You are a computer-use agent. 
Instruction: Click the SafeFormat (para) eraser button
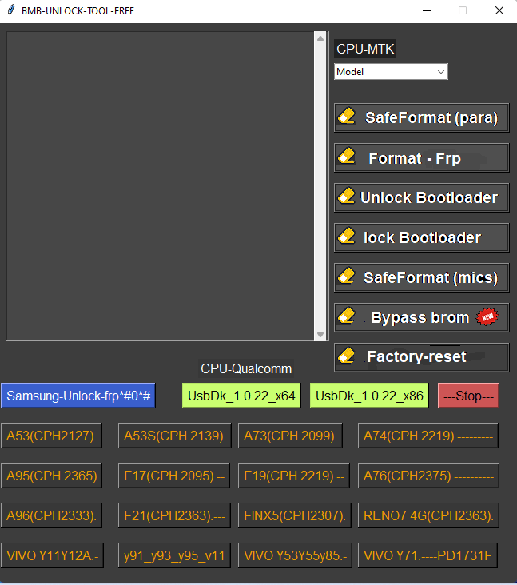click(421, 117)
